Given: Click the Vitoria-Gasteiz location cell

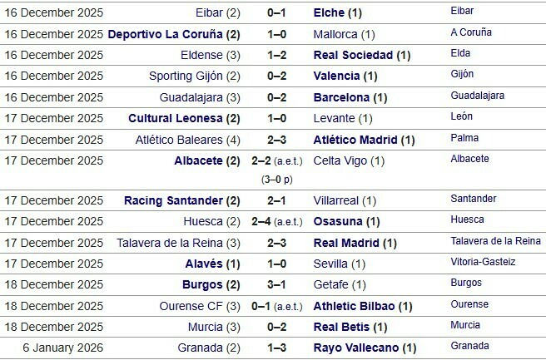Looking at the screenshot, I should point(483,262).
